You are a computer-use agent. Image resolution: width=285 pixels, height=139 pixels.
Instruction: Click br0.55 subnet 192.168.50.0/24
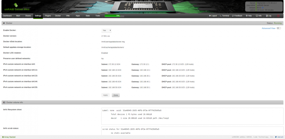click(x=115, y=87)
